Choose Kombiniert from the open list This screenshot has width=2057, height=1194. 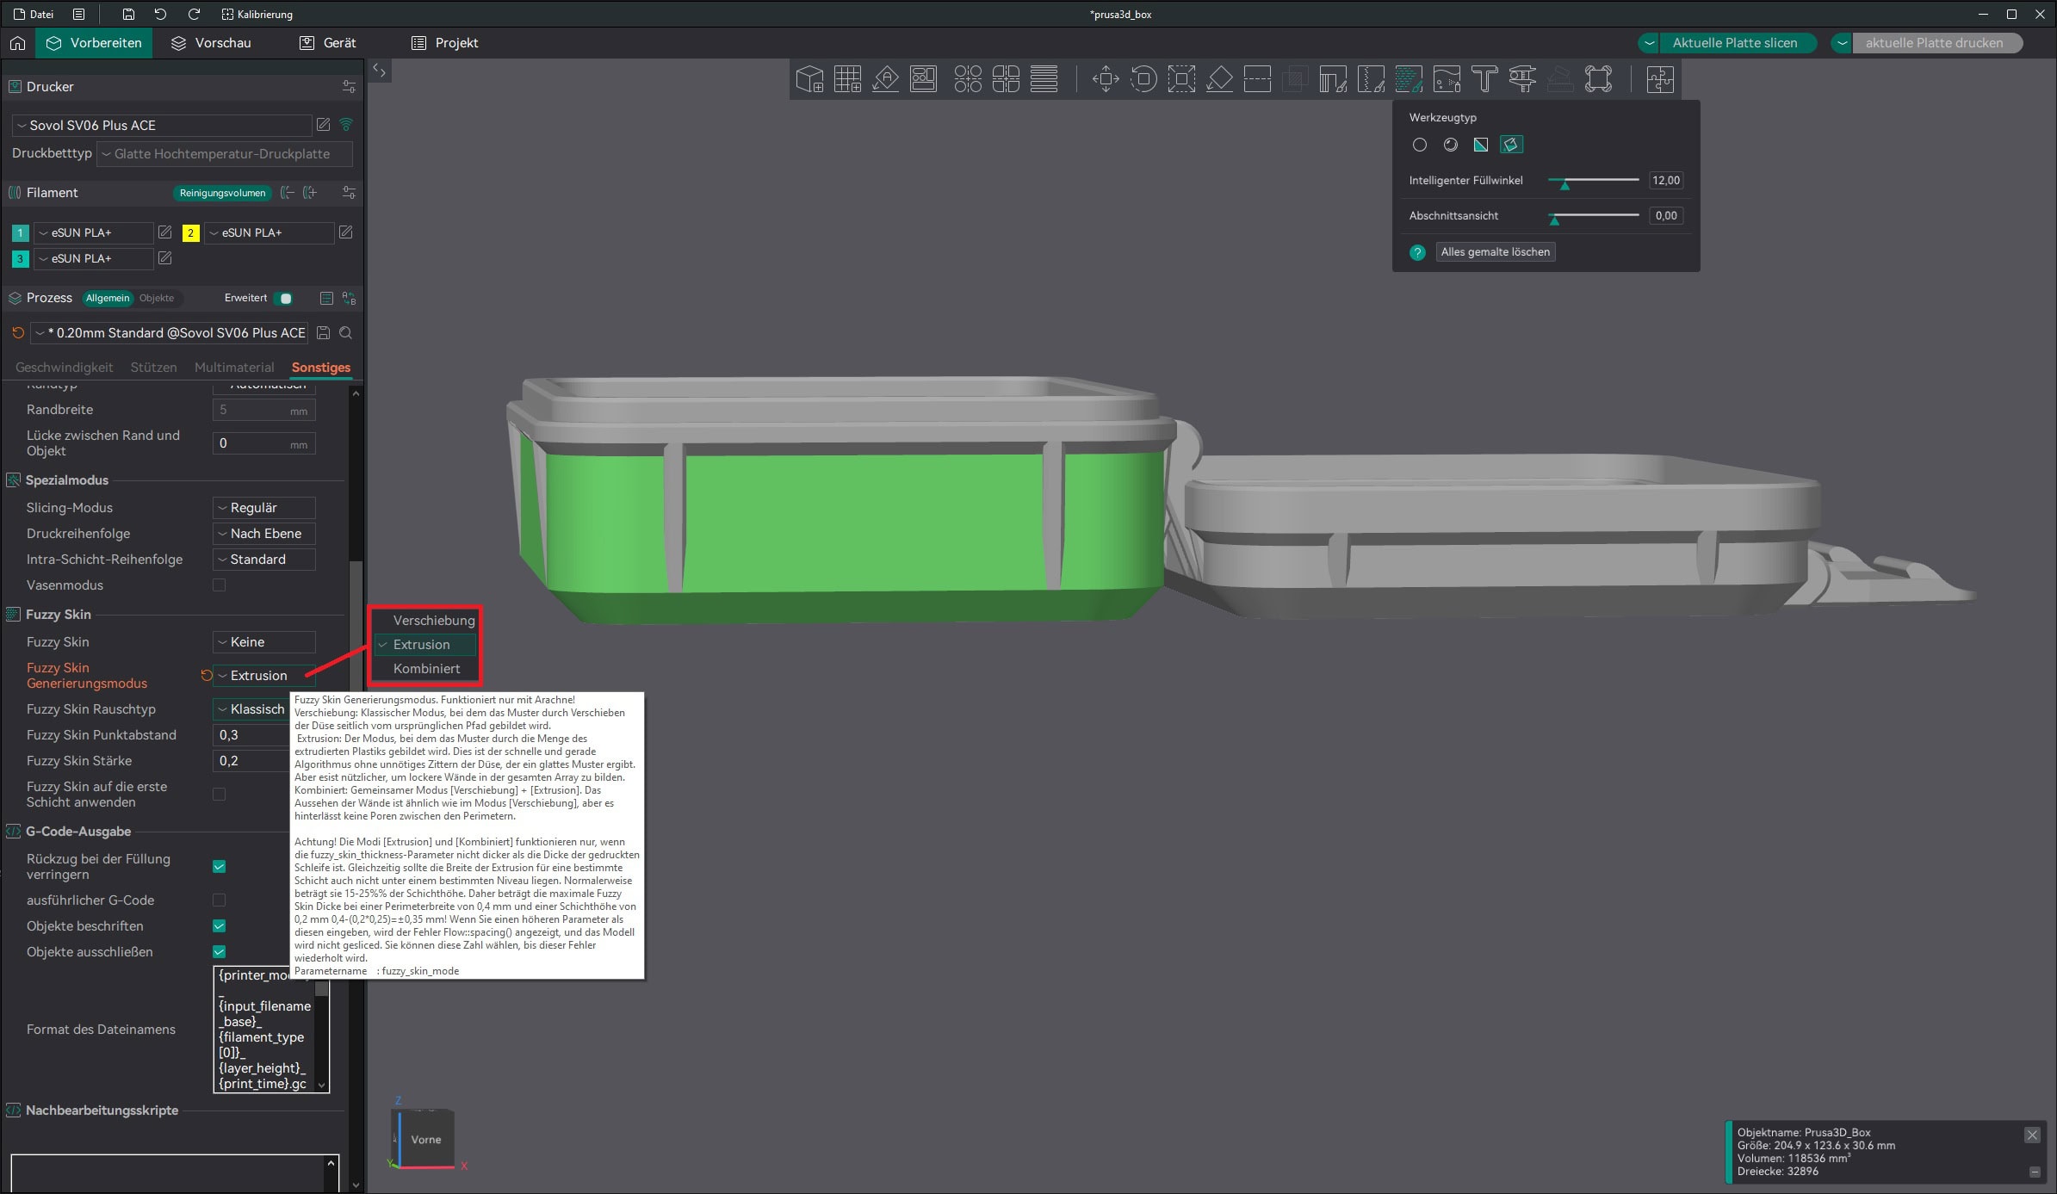pos(426,669)
